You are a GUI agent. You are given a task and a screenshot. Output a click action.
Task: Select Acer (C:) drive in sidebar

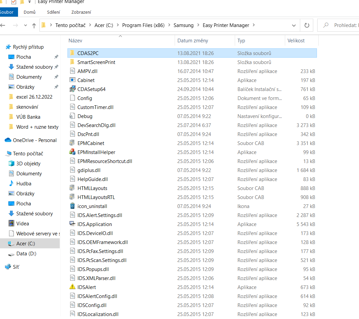pyautogui.click(x=25, y=244)
